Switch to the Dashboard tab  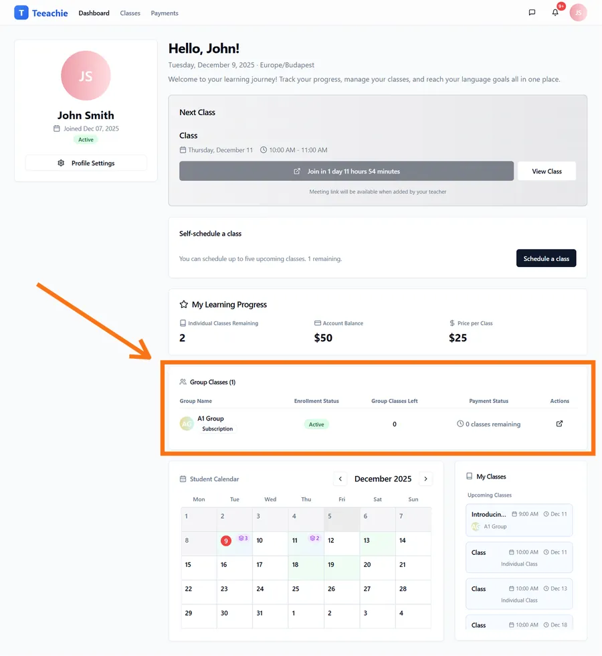tap(94, 13)
